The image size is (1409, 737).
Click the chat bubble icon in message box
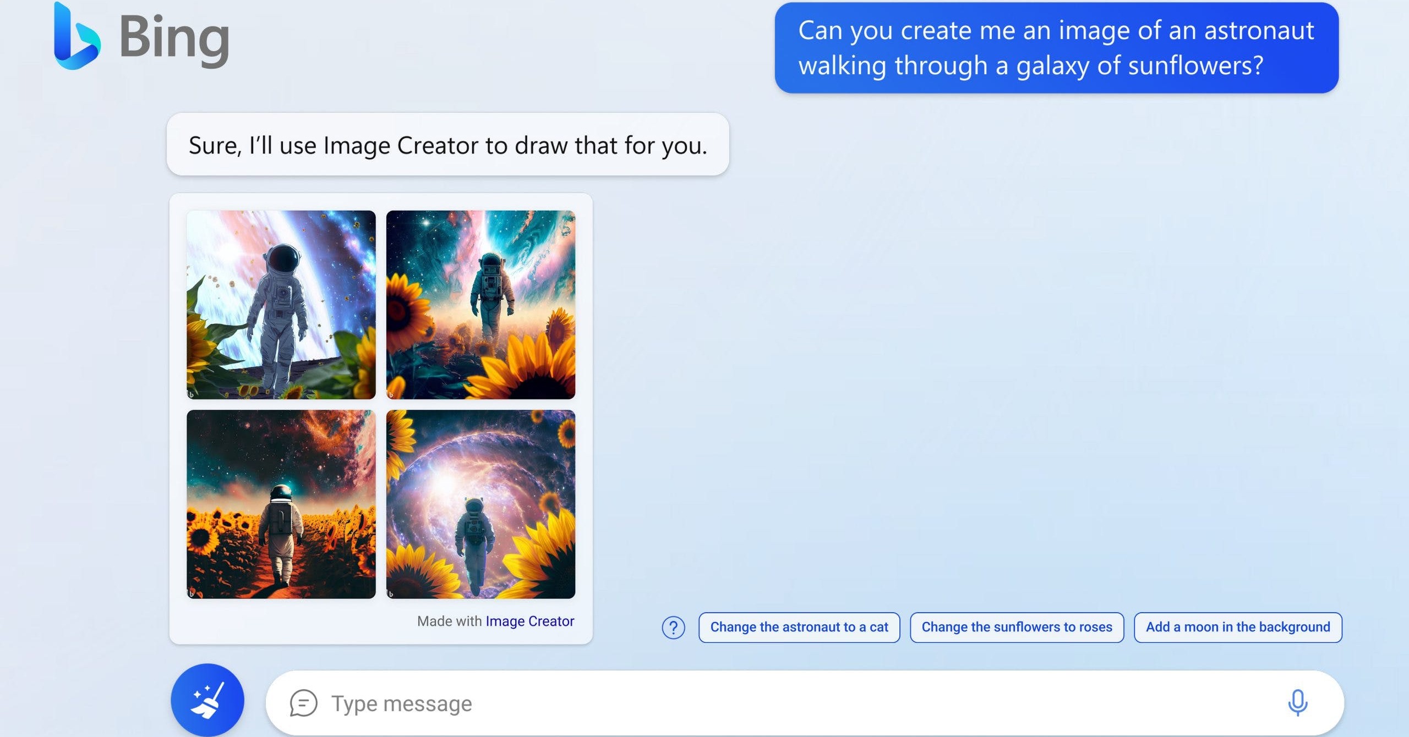pos(303,703)
